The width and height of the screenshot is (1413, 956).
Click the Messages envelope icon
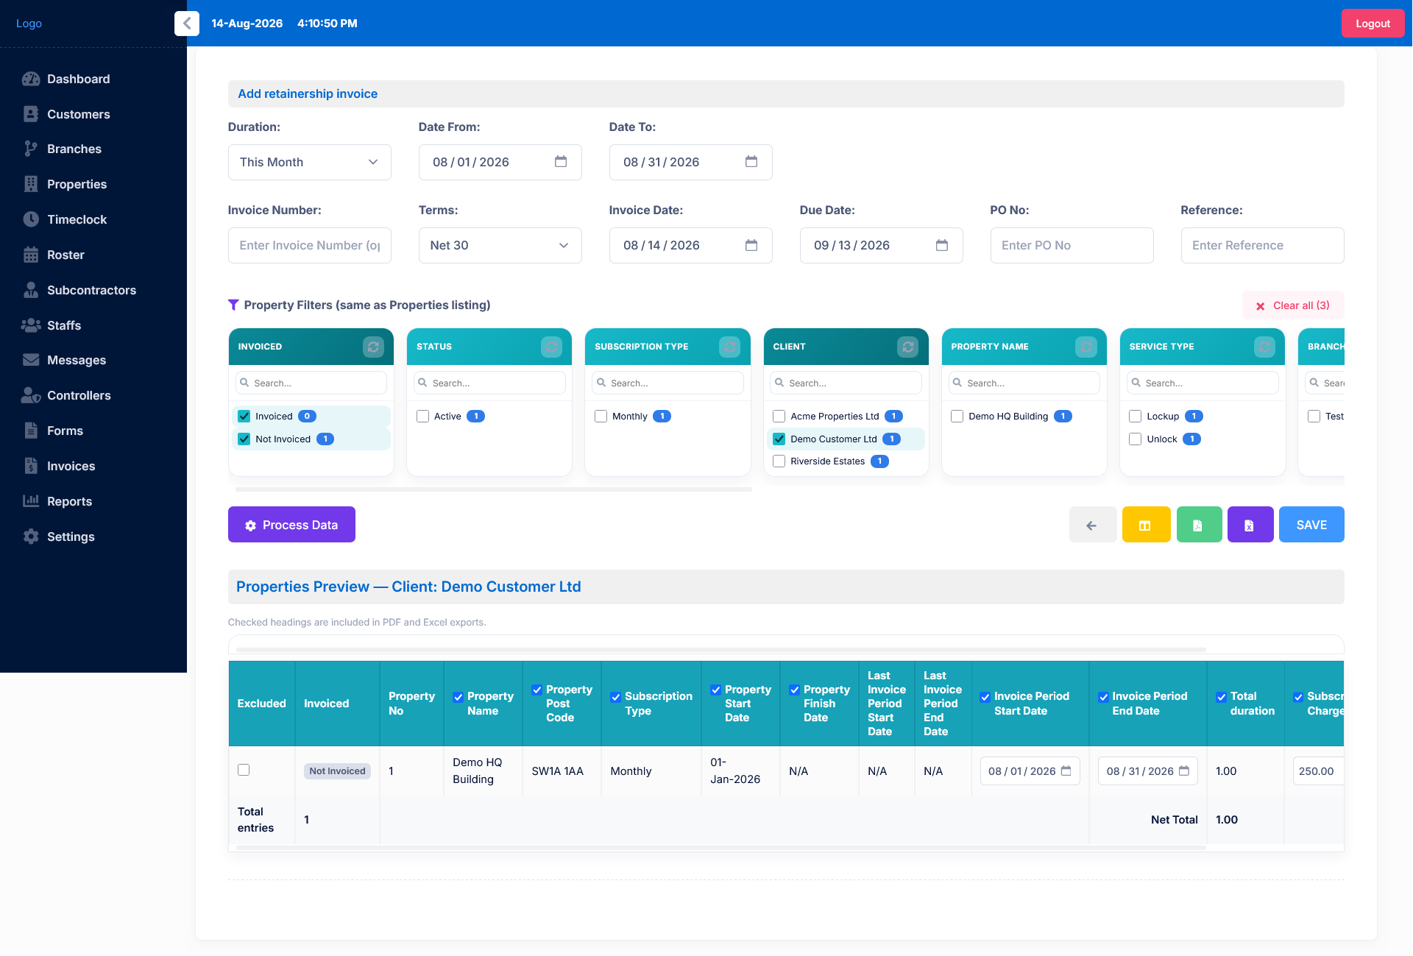(31, 360)
